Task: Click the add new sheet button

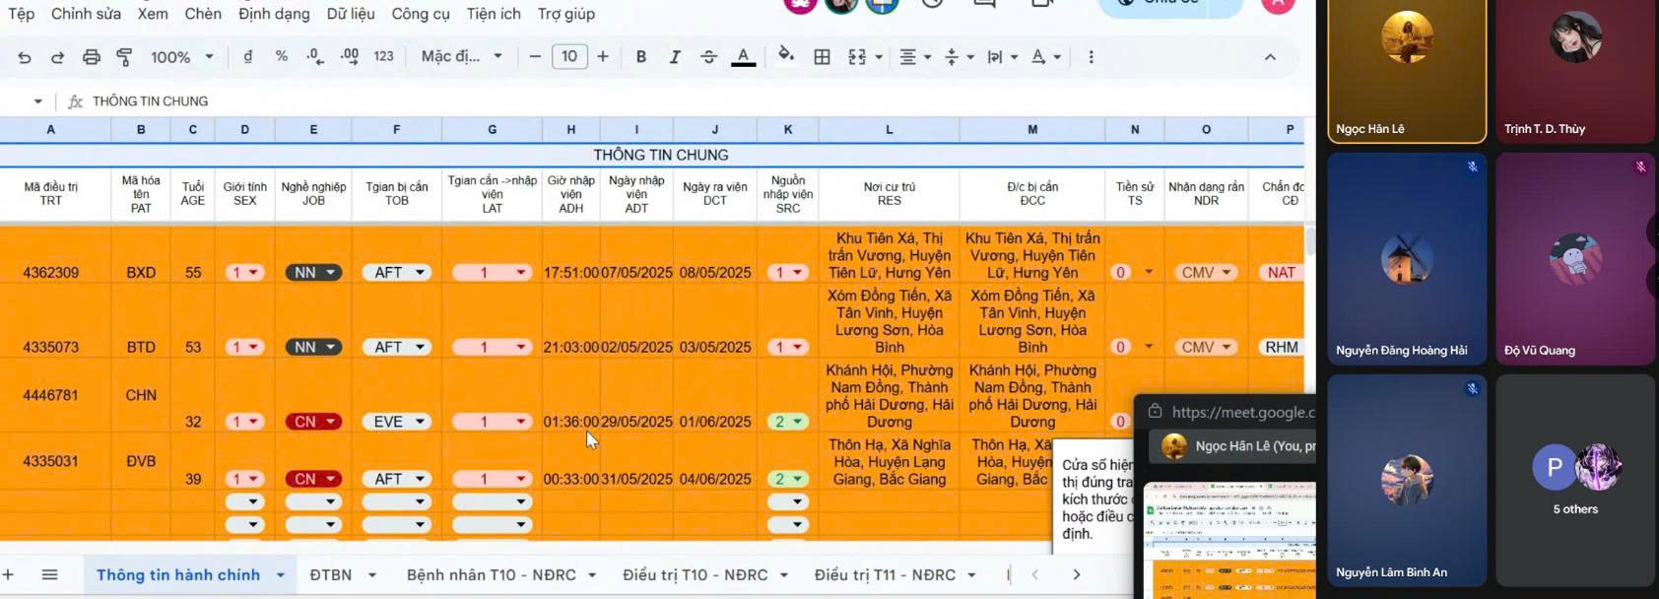Action: [x=9, y=574]
